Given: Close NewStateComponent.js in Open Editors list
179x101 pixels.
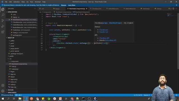Looking at the screenshot, I should point(9,20).
